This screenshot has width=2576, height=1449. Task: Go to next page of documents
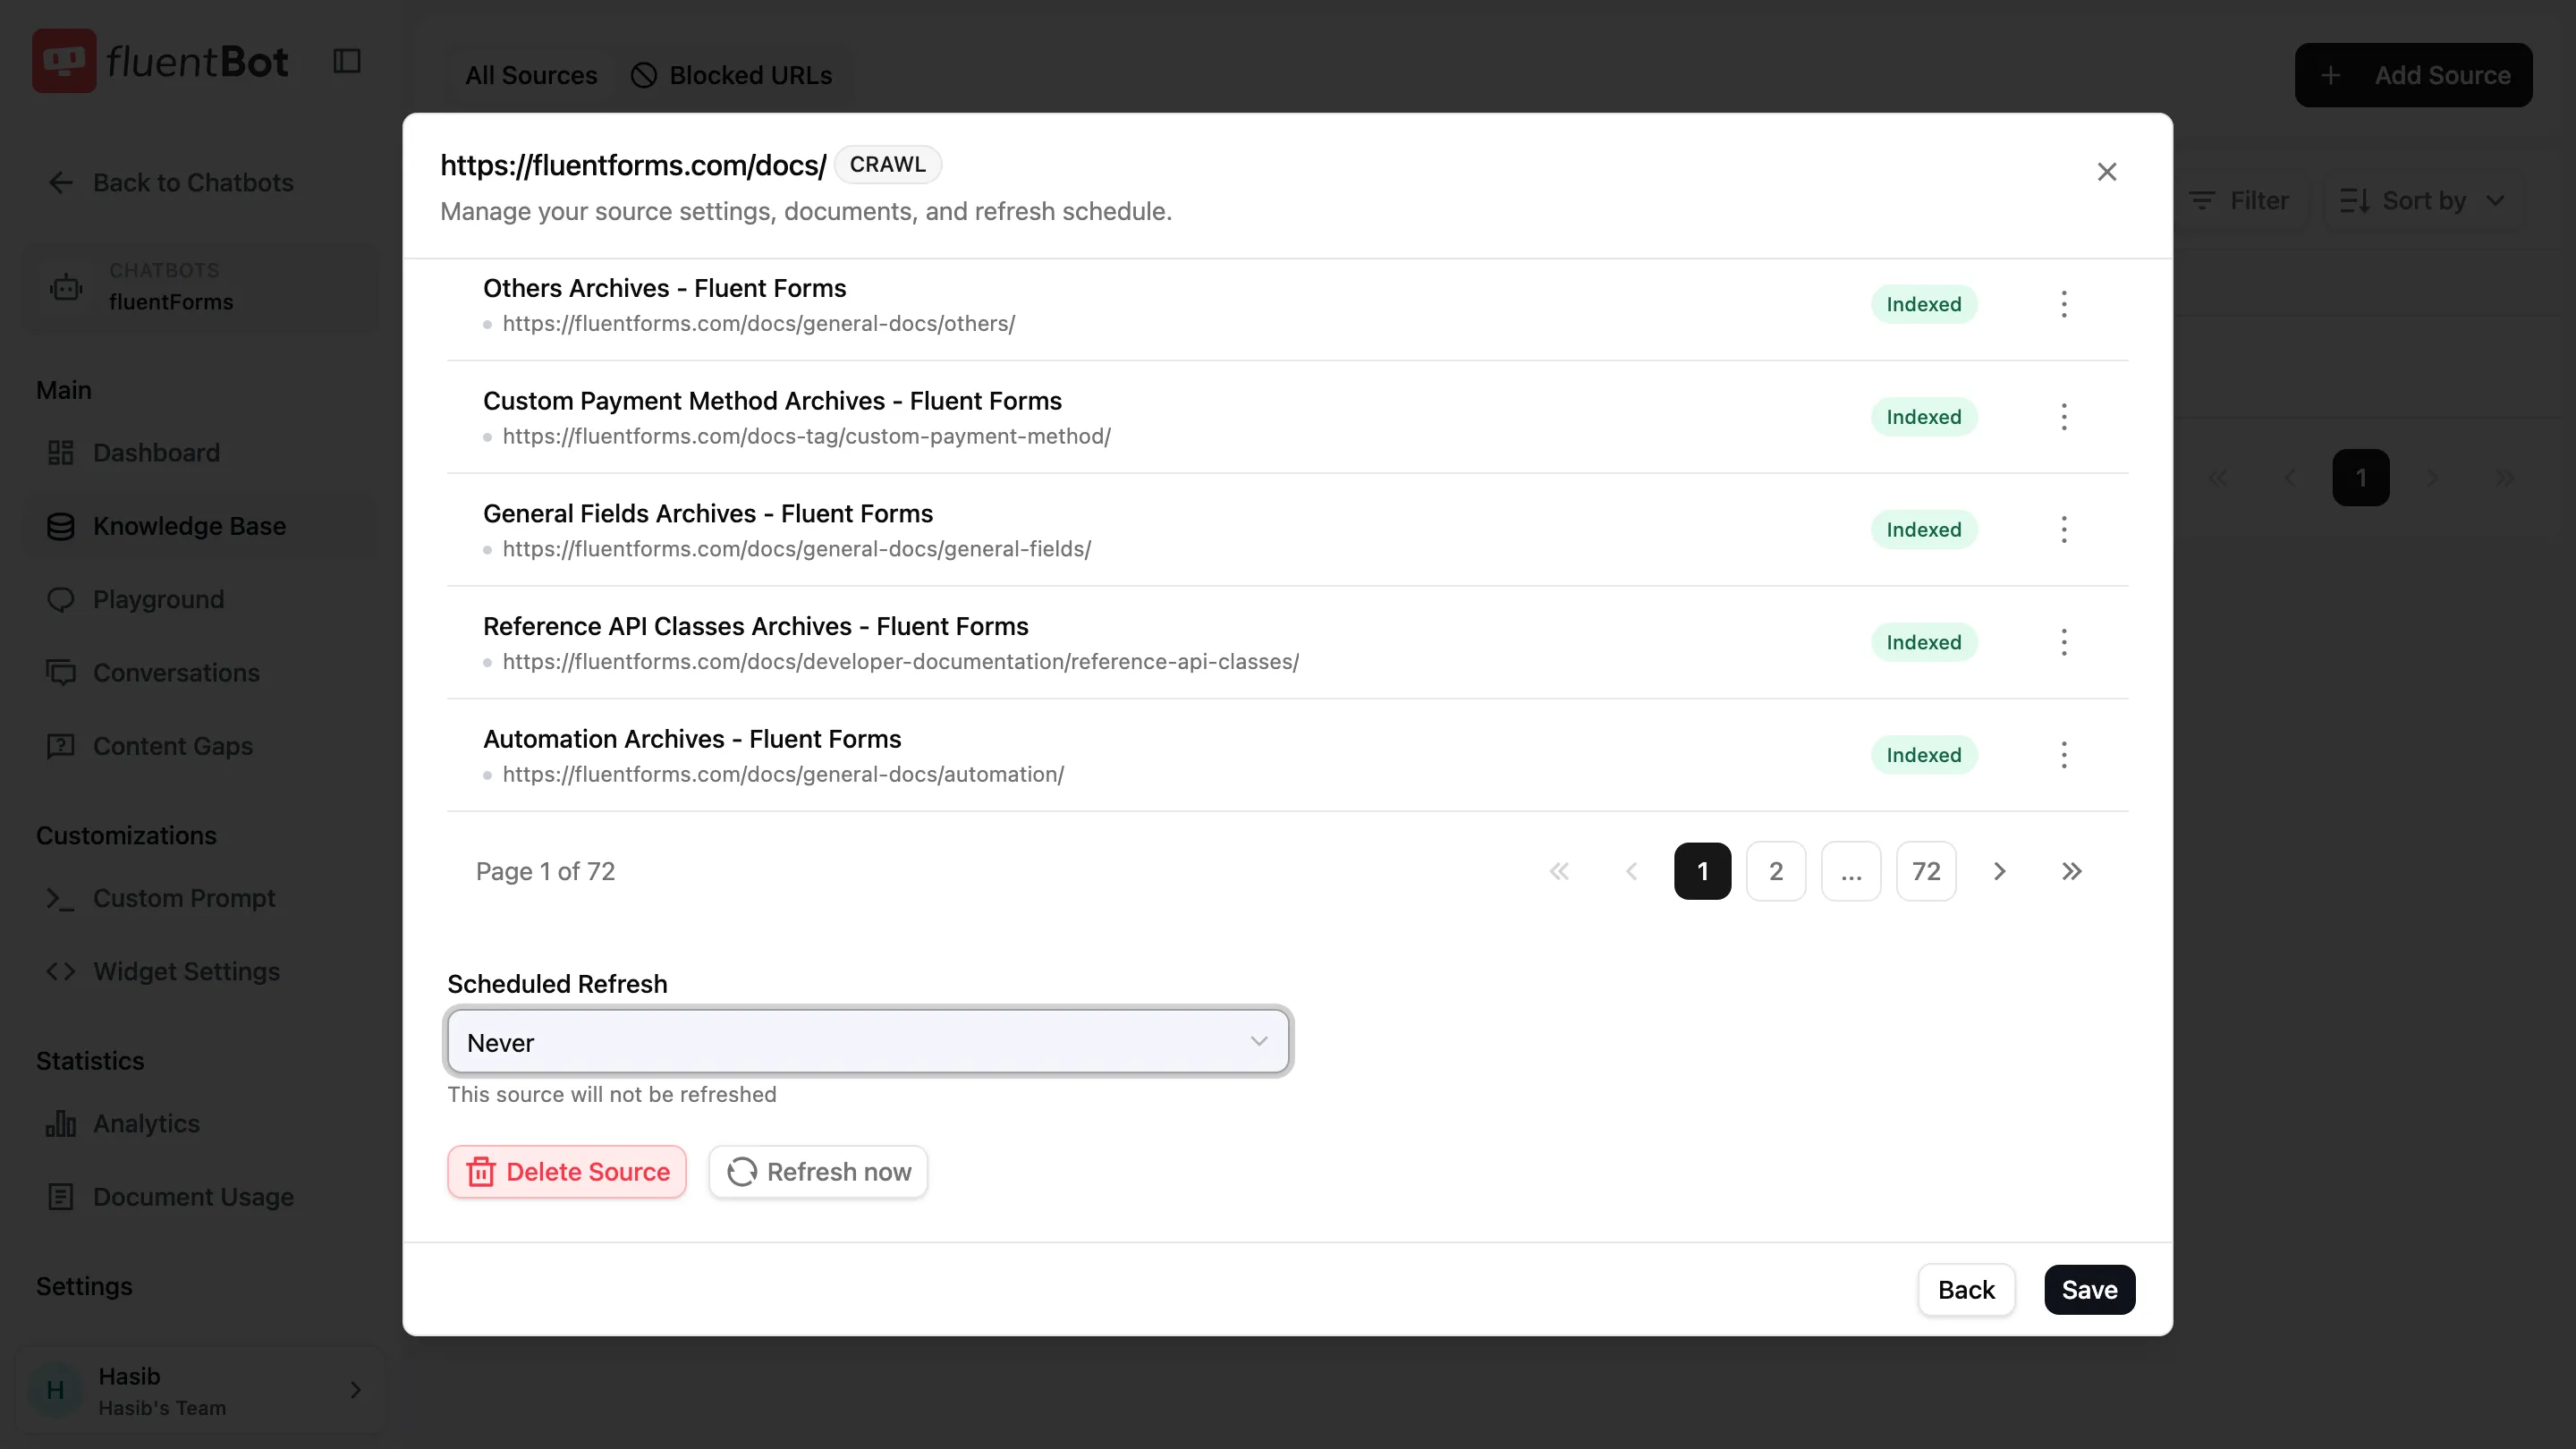(x=1999, y=871)
